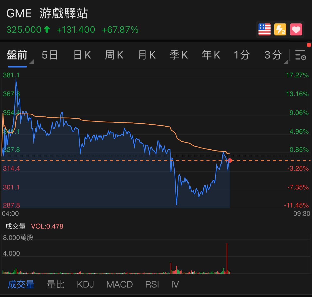Tap the +67.87% percent change
The image size is (312, 297).
tap(120, 30)
